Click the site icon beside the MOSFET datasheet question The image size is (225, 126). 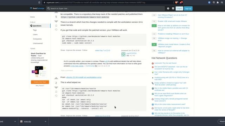pyautogui.click(x=153, y=67)
